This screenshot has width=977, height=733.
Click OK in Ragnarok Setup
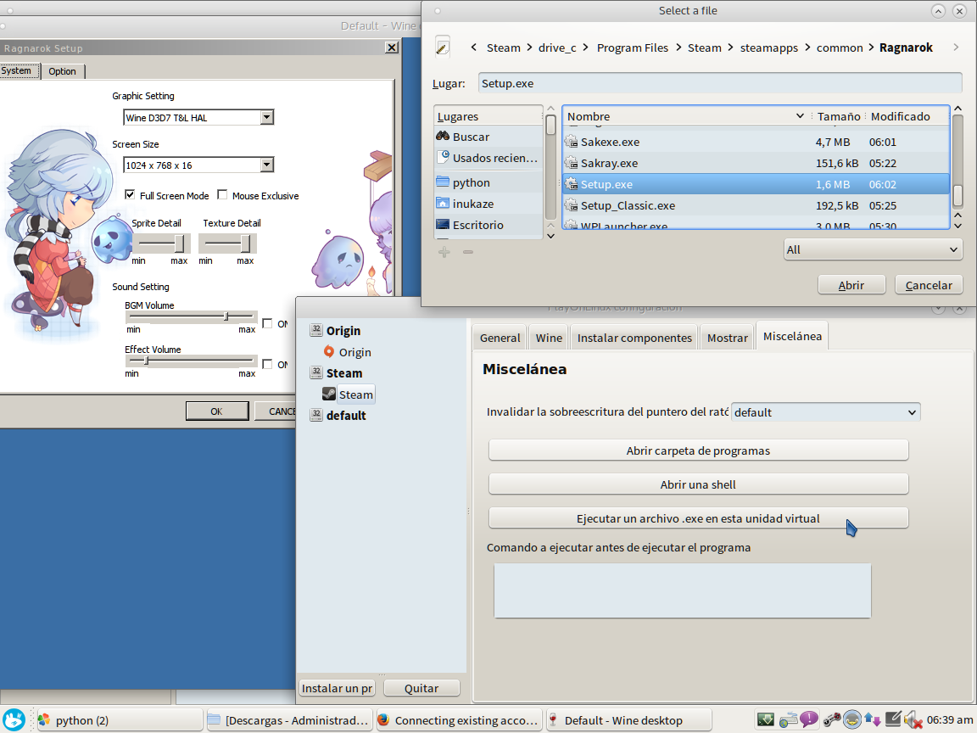coord(217,411)
